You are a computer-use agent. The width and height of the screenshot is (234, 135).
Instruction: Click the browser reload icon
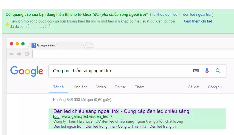[x=27, y=54]
